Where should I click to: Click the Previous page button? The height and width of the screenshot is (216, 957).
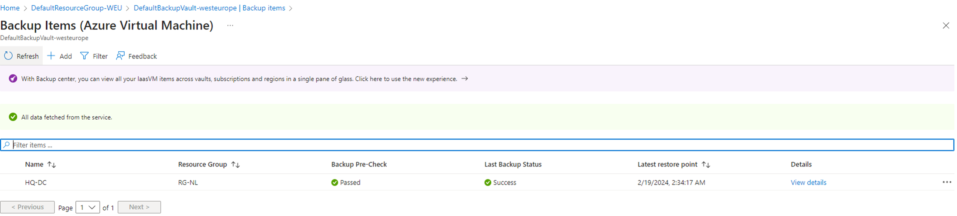point(27,207)
